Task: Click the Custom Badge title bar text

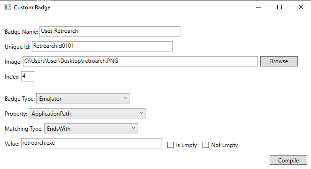Action: click(32, 7)
